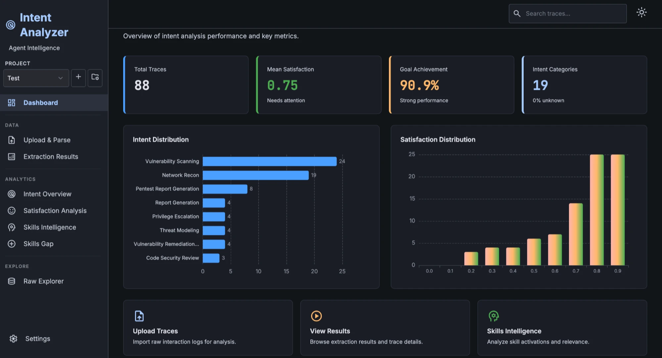Open the Skills Intelligence quick-action card
The image size is (662, 358).
point(562,327)
